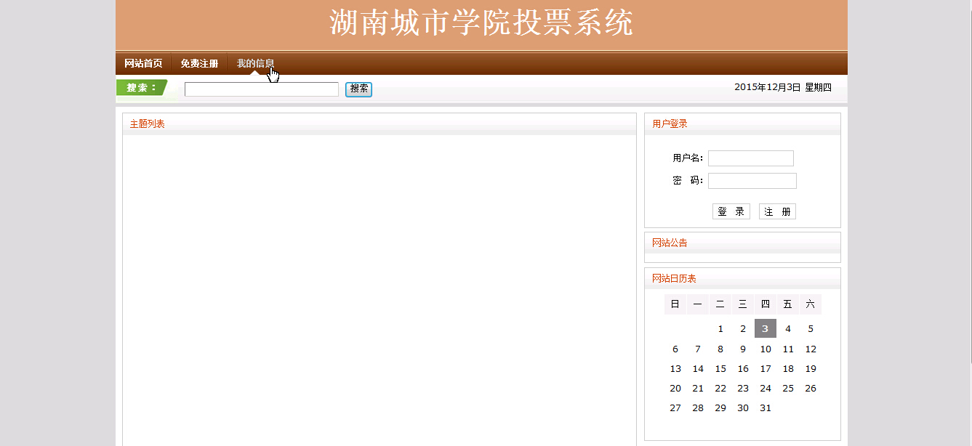Click day 31 in the calendar
The height and width of the screenshot is (446, 972).
tap(766, 408)
